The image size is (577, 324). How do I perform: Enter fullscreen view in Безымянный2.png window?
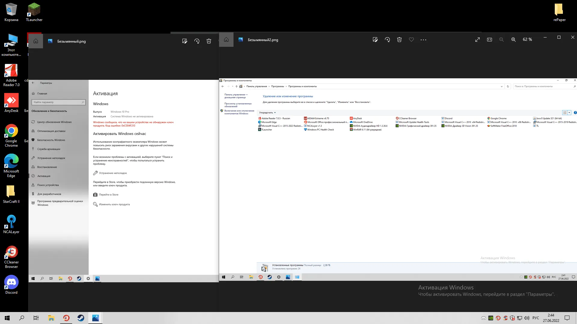[x=478, y=40]
